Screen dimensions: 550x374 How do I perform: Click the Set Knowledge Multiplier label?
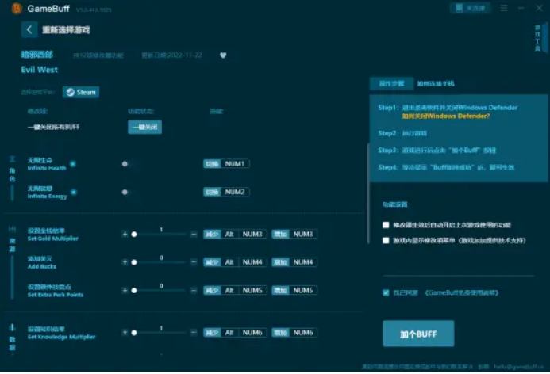[61, 337]
